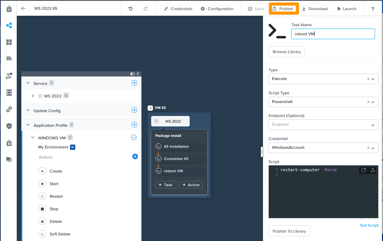Image resolution: width=383 pixels, height=241 pixels.
Task: Expand script editor to fullscreen
Action: (x=364, y=170)
